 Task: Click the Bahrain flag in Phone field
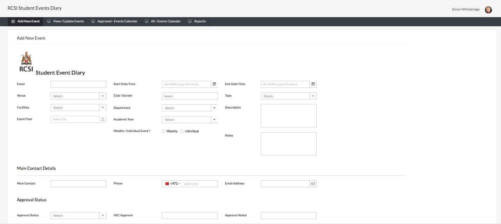(167, 184)
